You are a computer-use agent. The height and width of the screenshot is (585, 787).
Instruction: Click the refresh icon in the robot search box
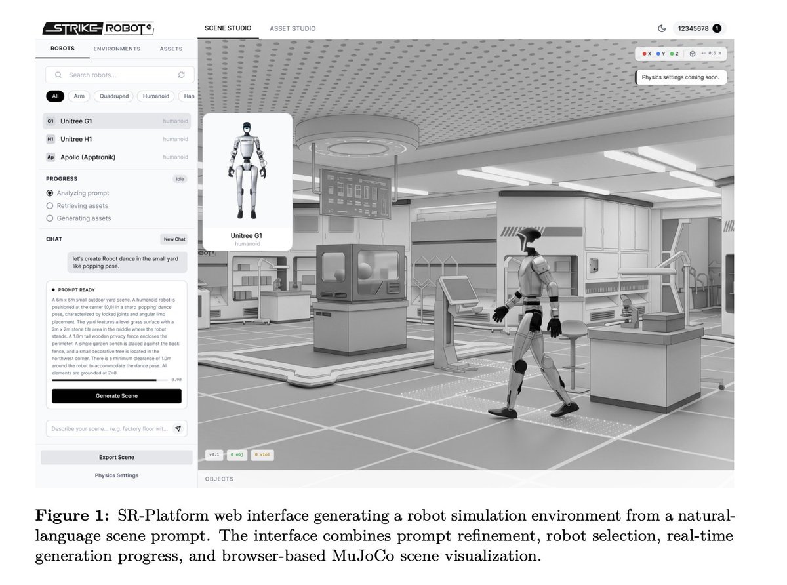click(182, 75)
